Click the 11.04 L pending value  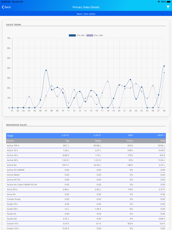pyautogui.click(x=161, y=160)
